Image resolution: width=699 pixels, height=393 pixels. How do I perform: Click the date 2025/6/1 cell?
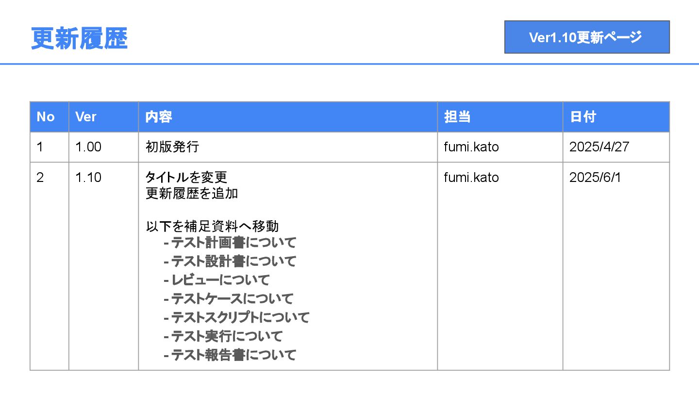point(595,178)
